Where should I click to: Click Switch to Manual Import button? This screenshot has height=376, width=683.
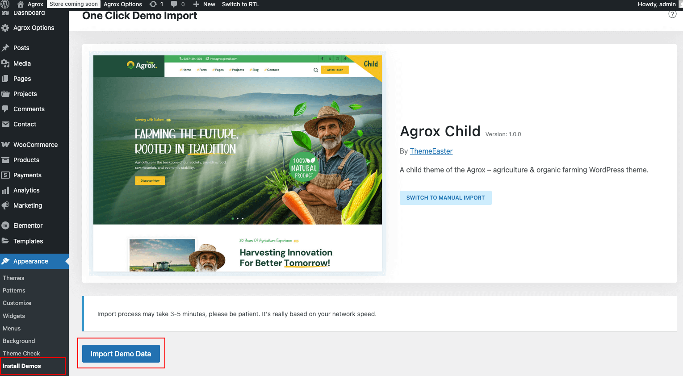(x=446, y=198)
